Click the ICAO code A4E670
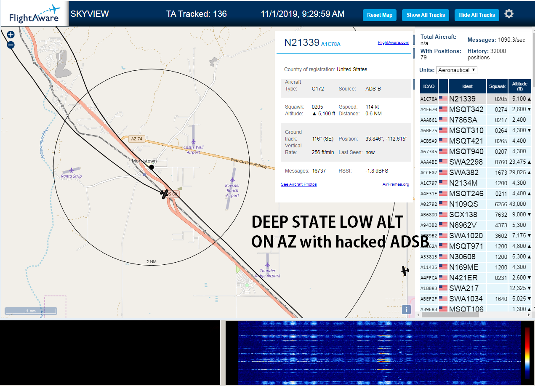The width and height of the screenshot is (535, 386). pyautogui.click(x=429, y=109)
